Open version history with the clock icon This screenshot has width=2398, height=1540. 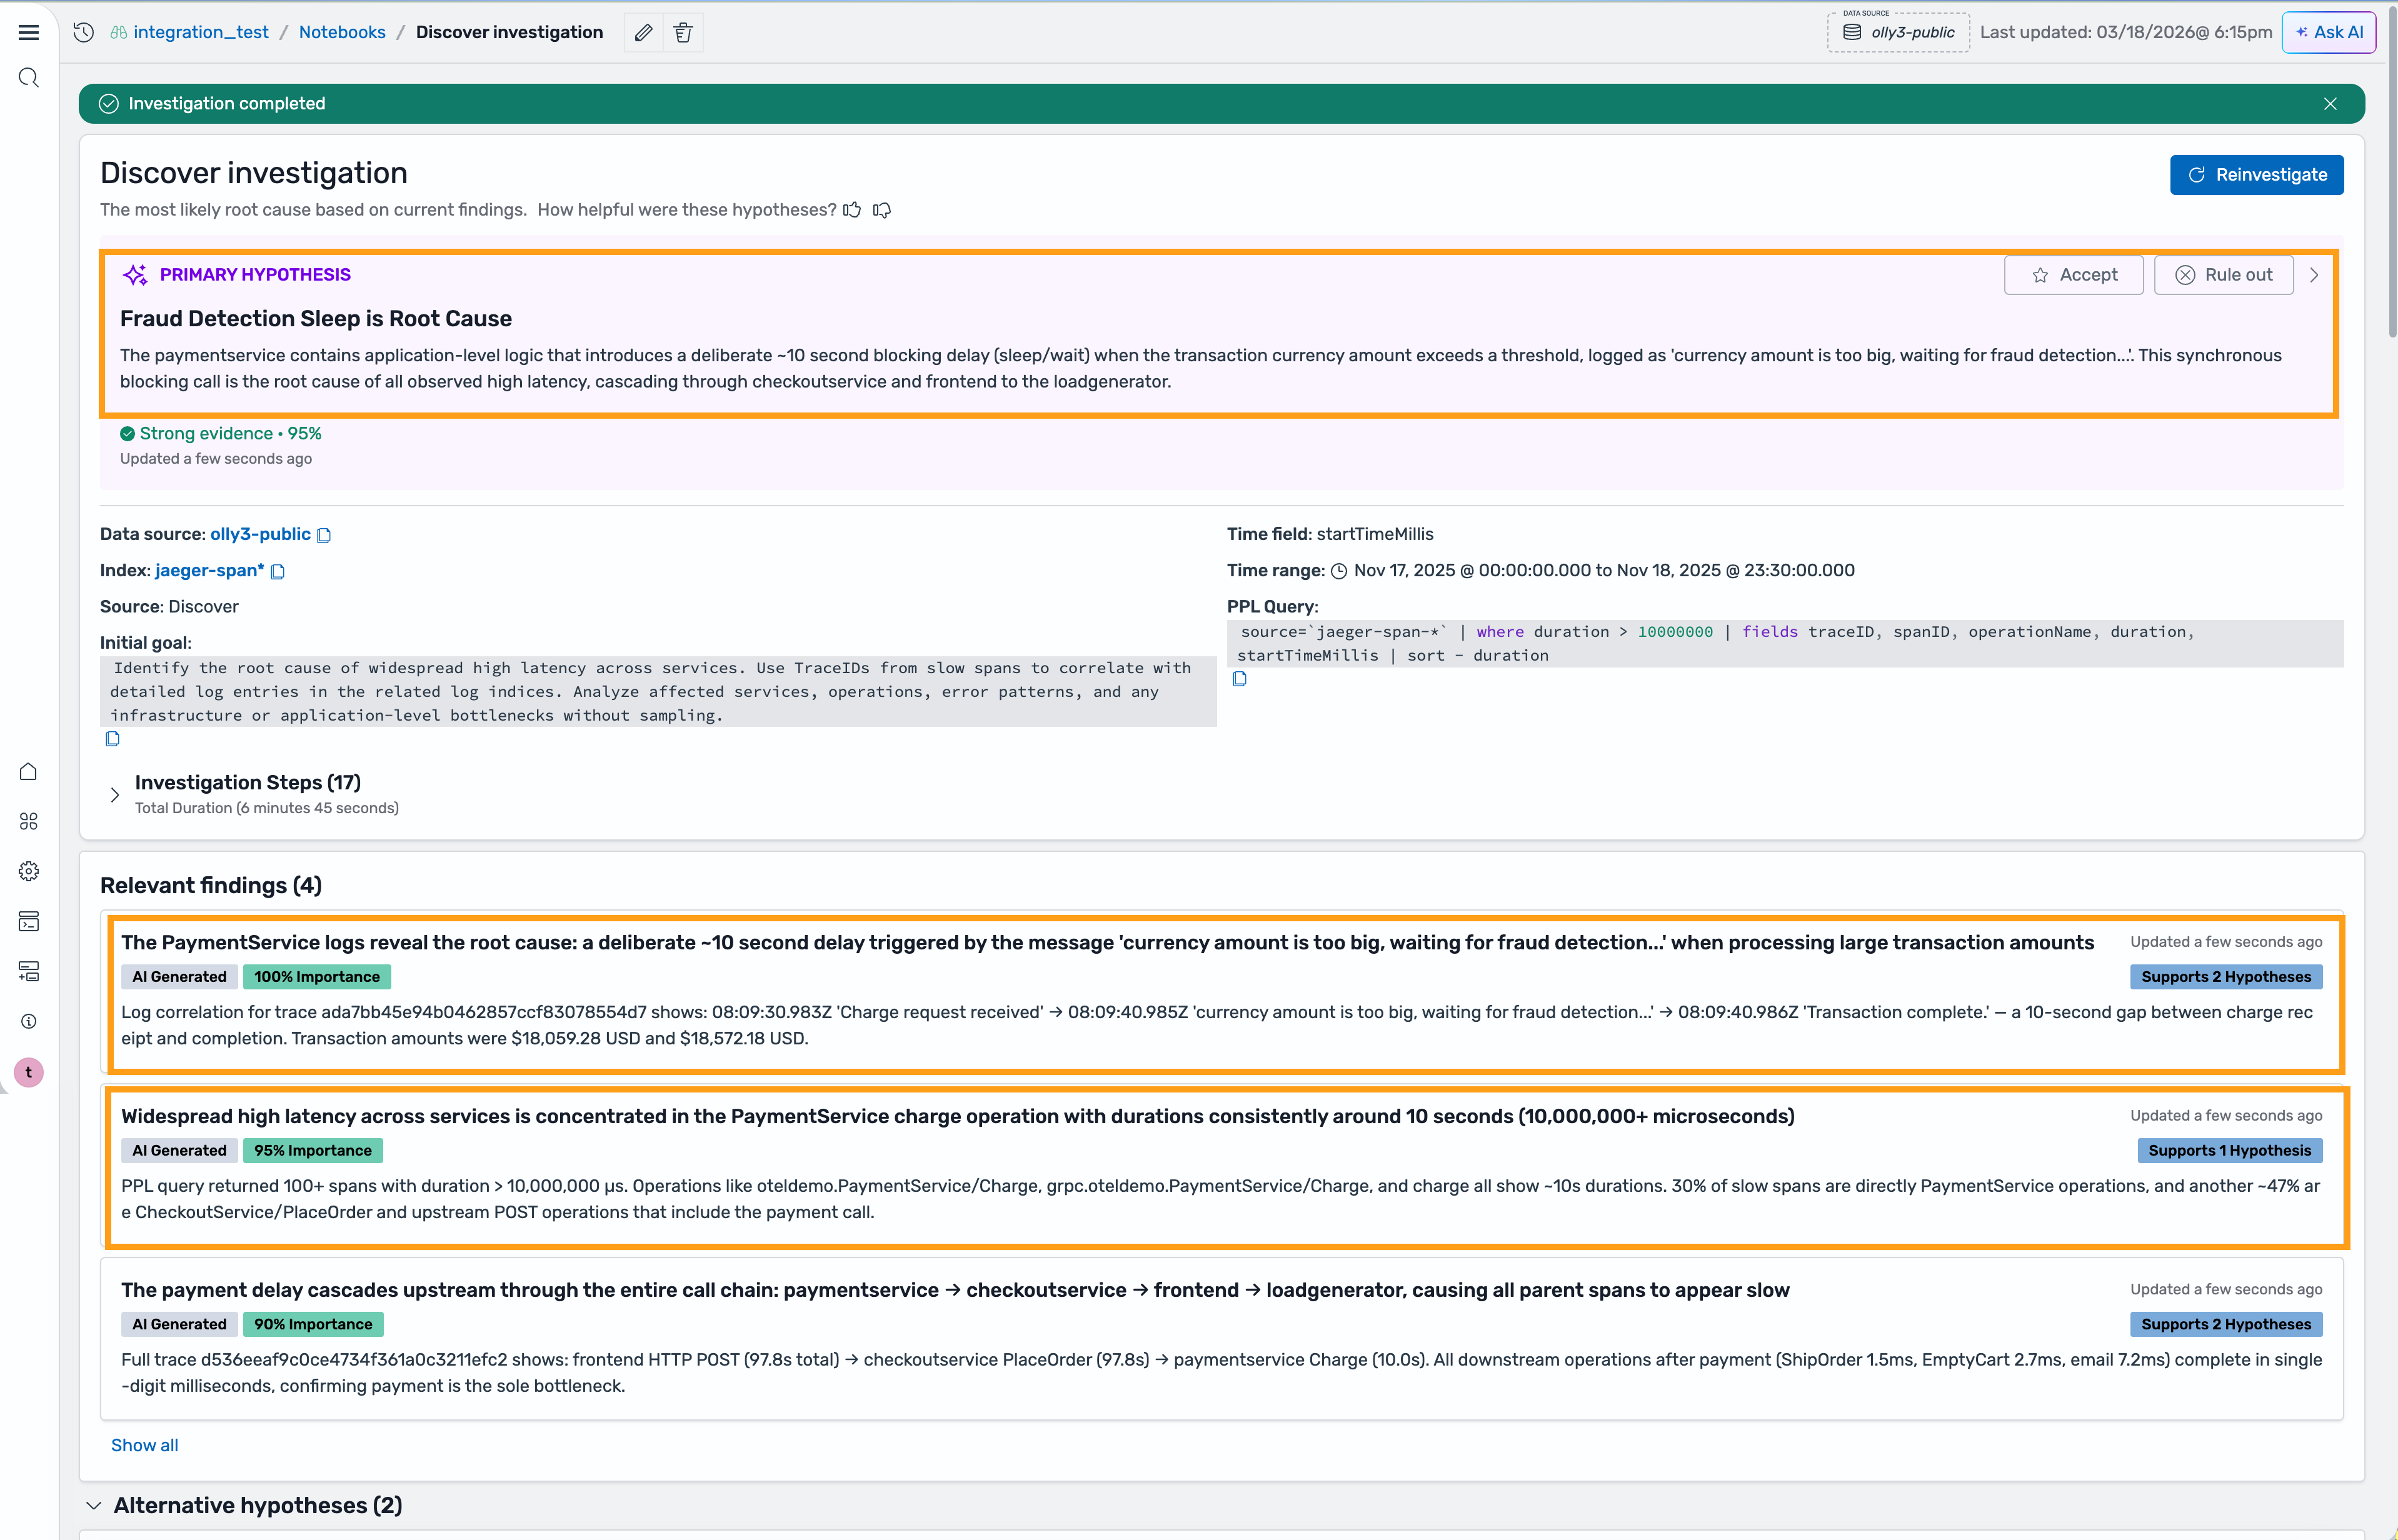click(83, 32)
